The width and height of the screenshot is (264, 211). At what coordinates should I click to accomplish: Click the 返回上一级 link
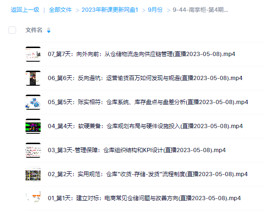point(25,10)
